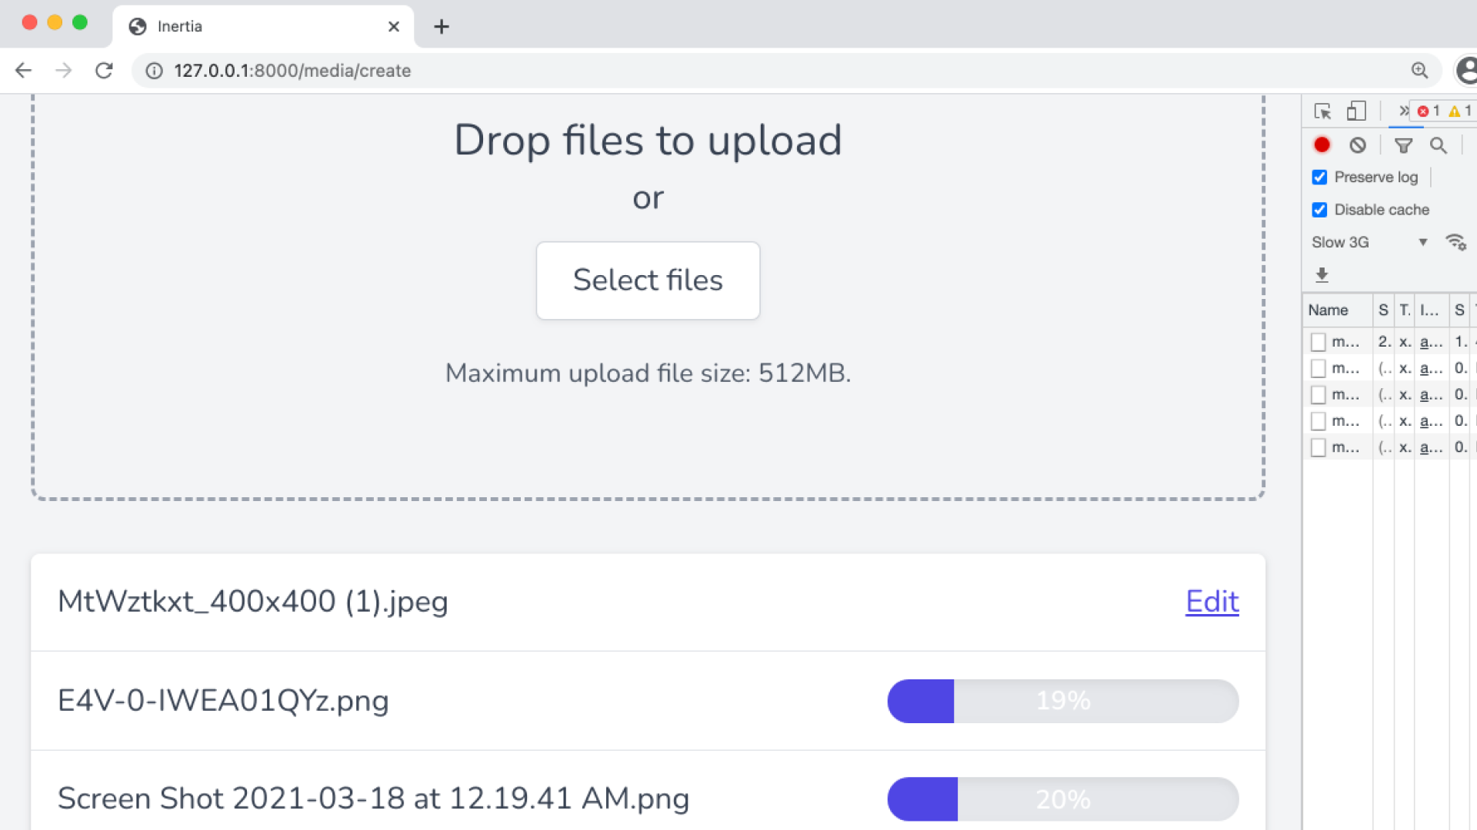Clear the network log
The height and width of the screenshot is (830, 1477).
(1358, 145)
